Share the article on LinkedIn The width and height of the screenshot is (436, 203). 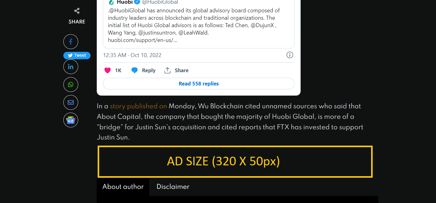pyautogui.click(x=71, y=67)
